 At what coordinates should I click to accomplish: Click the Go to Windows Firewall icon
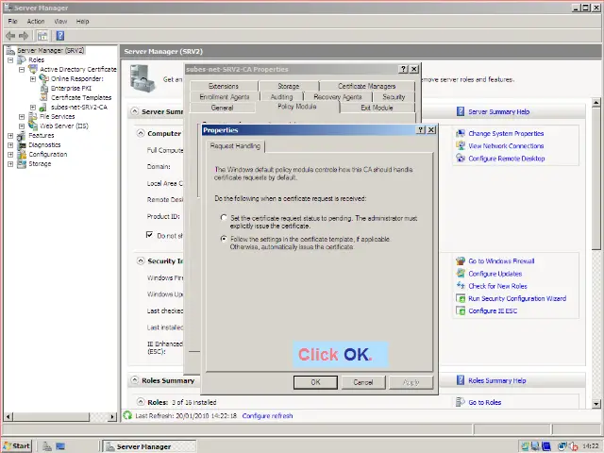[x=461, y=260]
